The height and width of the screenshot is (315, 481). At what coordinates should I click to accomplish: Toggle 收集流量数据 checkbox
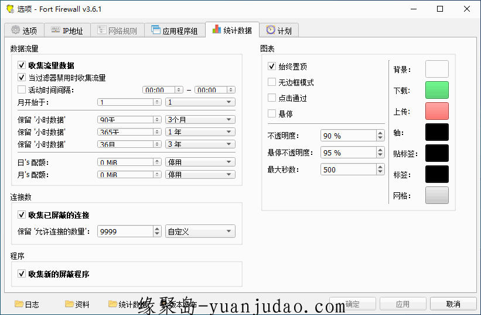[x=22, y=65]
